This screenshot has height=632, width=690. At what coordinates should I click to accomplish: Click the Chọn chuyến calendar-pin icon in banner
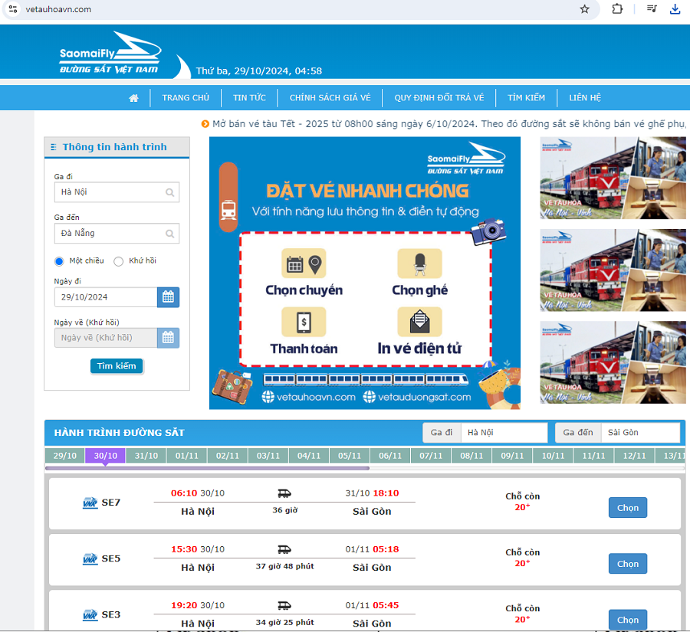point(304,264)
